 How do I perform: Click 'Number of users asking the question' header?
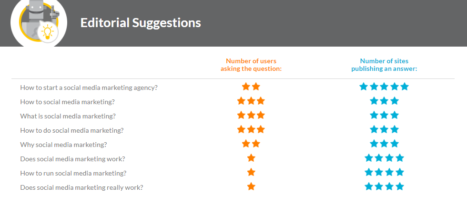point(251,65)
